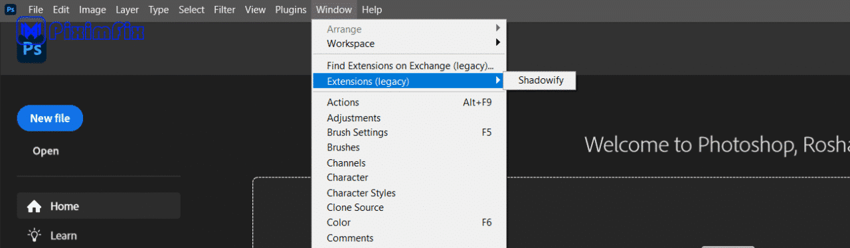Open the Select menu
The width and height of the screenshot is (850, 248).
191,10
